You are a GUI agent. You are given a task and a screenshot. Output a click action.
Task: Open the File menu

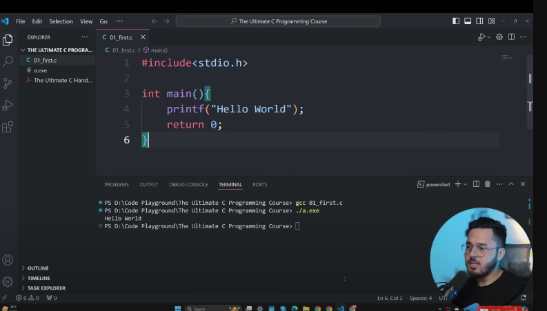21,21
